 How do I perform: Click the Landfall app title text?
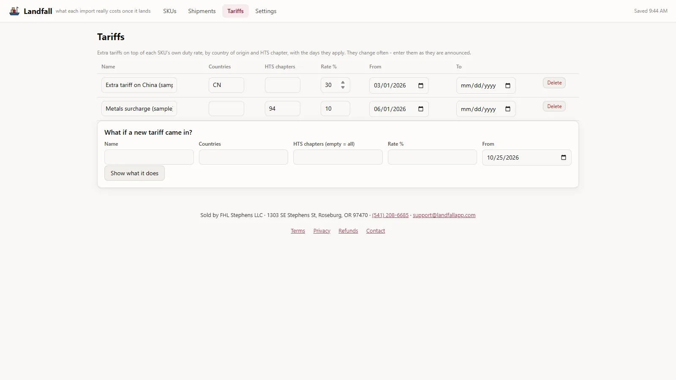point(38,11)
